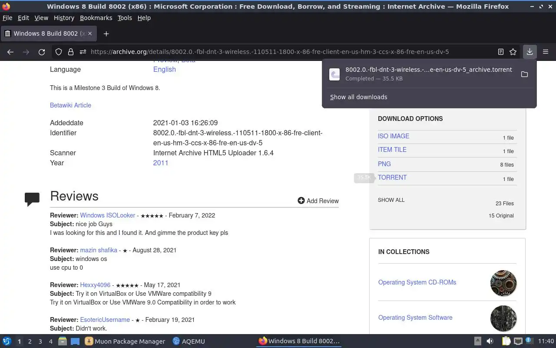556x348 pixels.
Task: Open the site security padlock info
Action: pyautogui.click(x=71, y=52)
